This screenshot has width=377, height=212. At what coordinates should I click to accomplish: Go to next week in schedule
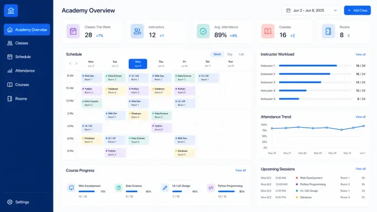pos(76,64)
